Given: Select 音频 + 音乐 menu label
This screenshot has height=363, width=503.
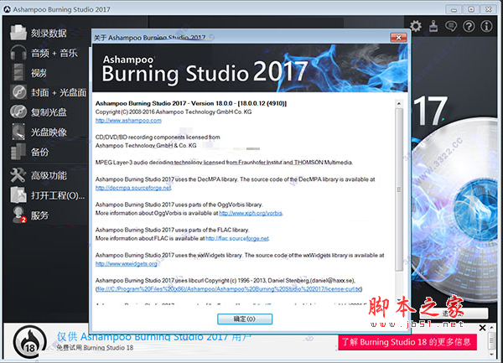Looking at the screenshot, I should [x=54, y=53].
